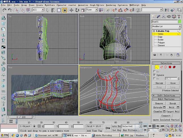Viewport: 183px width, 138px height.
Task: Activate the Select Object arrow tool
Action: tap(48, 10)
